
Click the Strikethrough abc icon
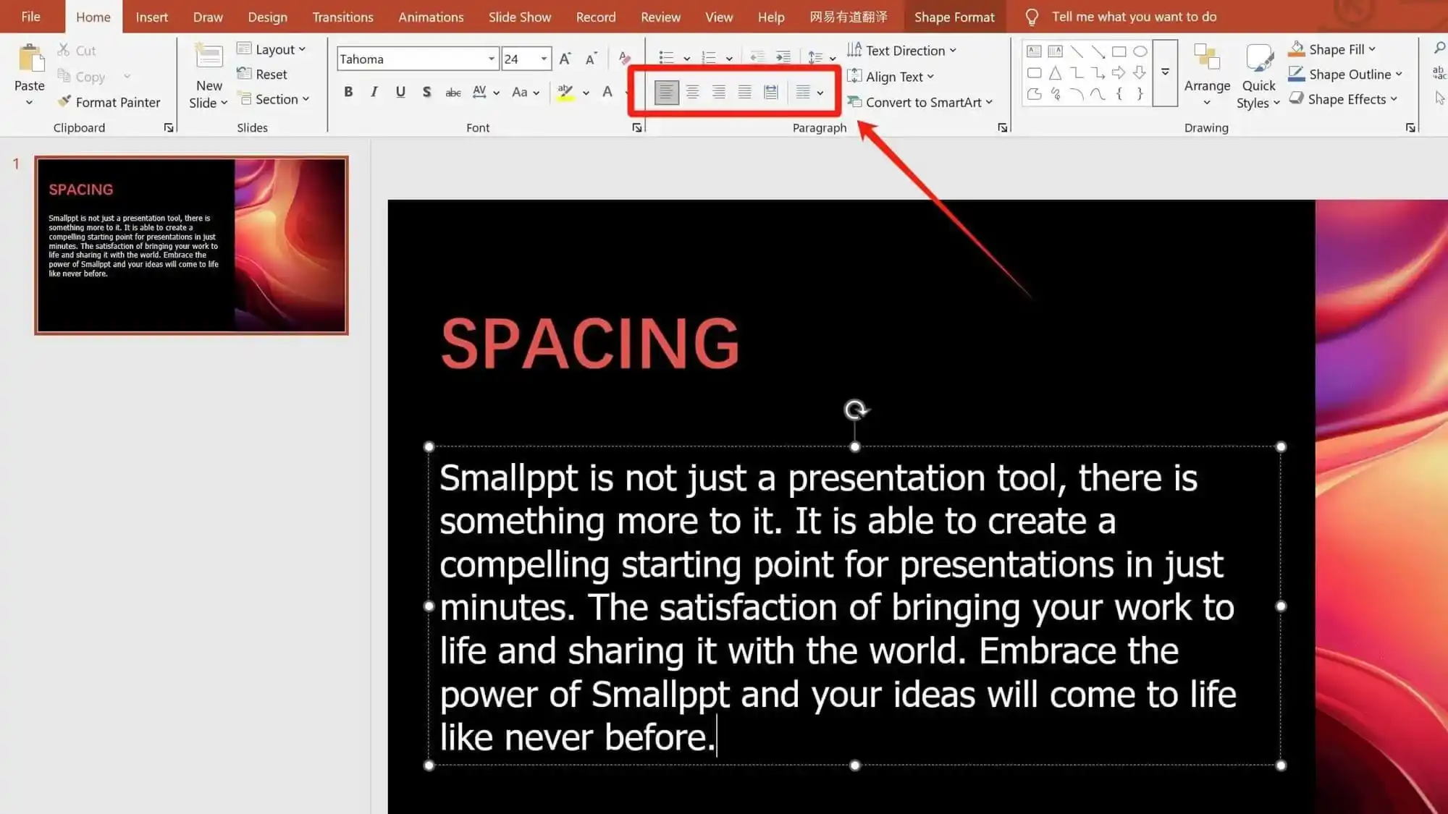(x=452, y=92)
